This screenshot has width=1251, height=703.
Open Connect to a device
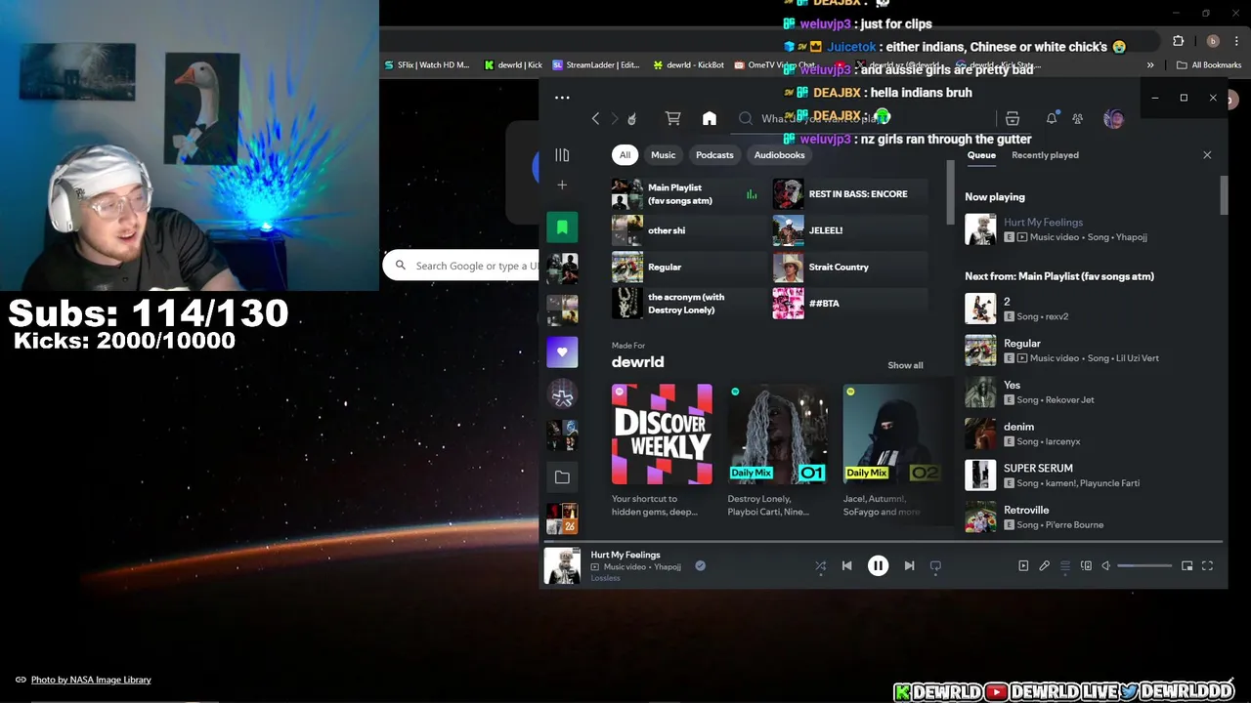tap(1086, 565)
